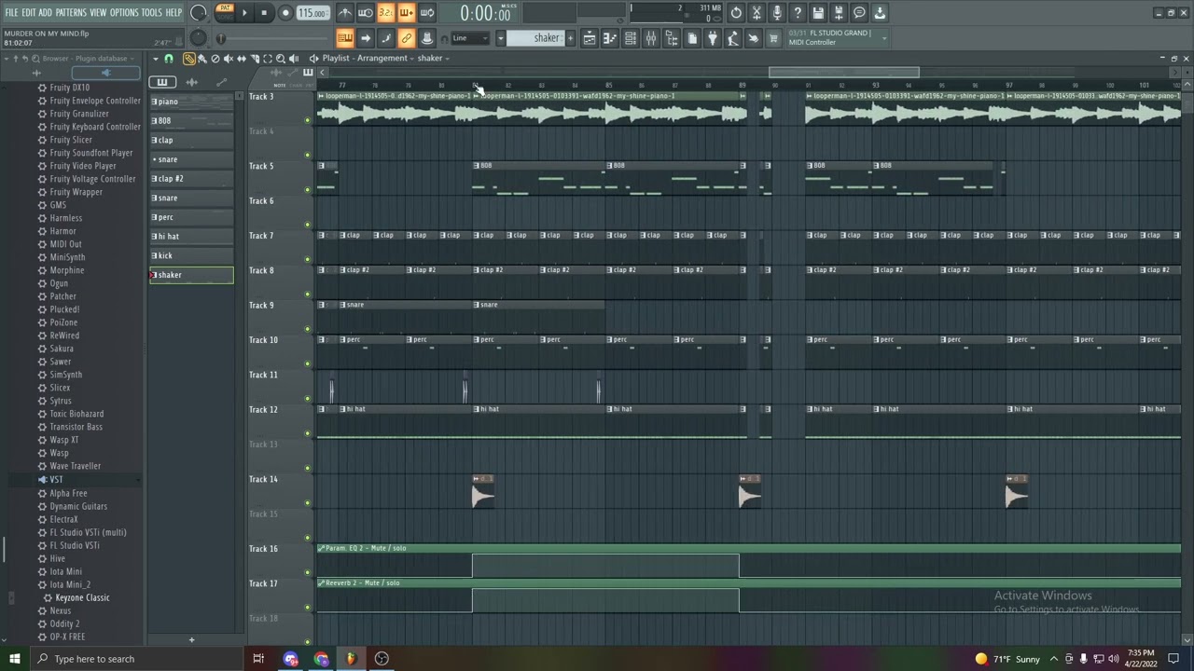Viewport: 1194px width, 671px height.
Task: Open the OPTIONS menu
Action: [x=124, y=12]
